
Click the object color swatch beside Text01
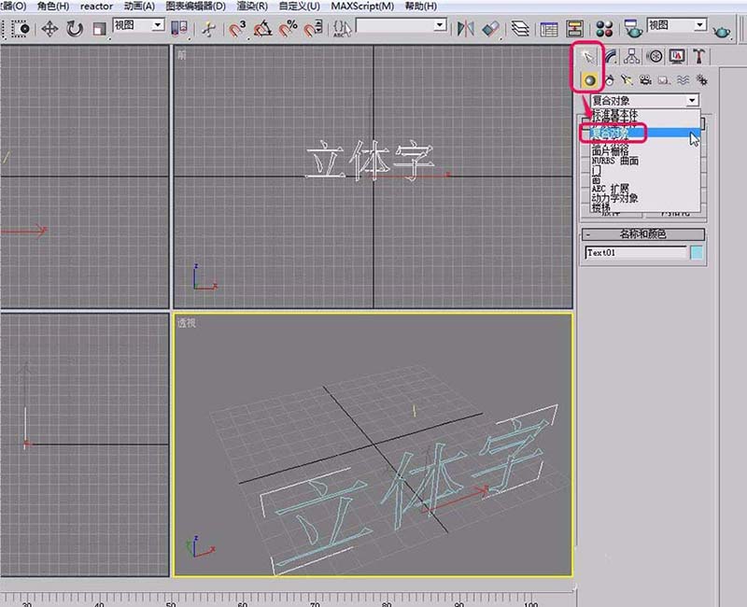tap(696, 250)
